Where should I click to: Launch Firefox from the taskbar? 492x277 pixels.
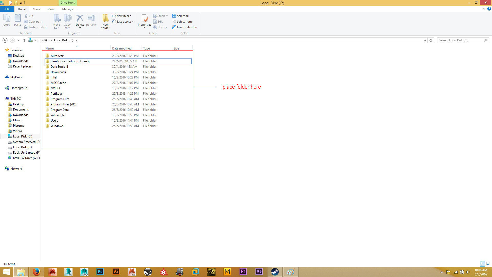(36, 272)
